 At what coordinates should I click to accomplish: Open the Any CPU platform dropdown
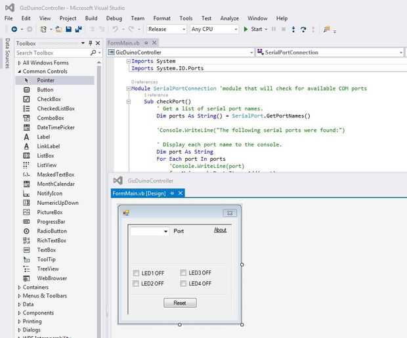(x=213, y=30)
